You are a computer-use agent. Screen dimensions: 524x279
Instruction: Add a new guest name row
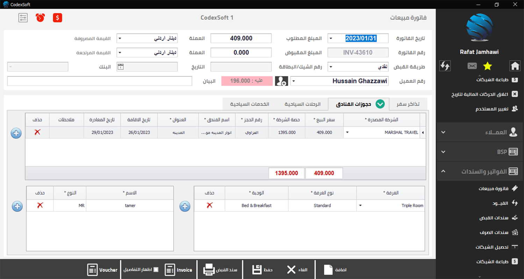coord(17,206)
